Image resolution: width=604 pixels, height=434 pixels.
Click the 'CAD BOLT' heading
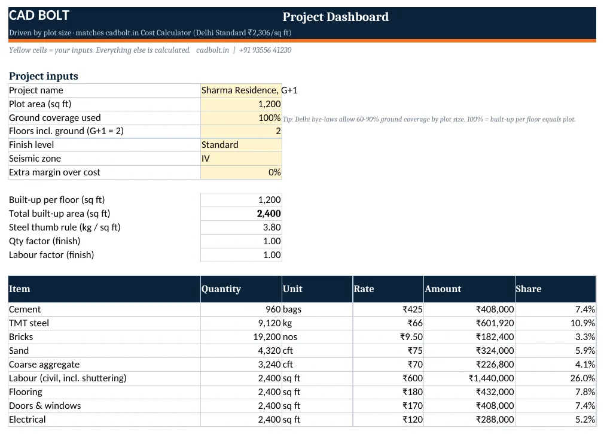click(x=39, y=16)
